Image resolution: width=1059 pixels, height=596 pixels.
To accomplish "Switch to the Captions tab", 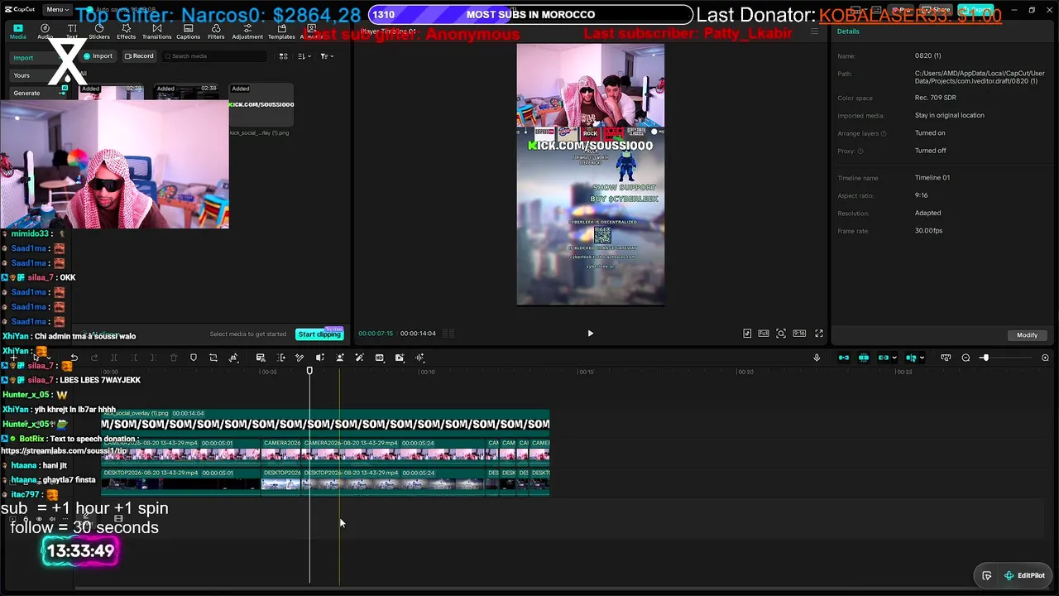I will [188, 31].
